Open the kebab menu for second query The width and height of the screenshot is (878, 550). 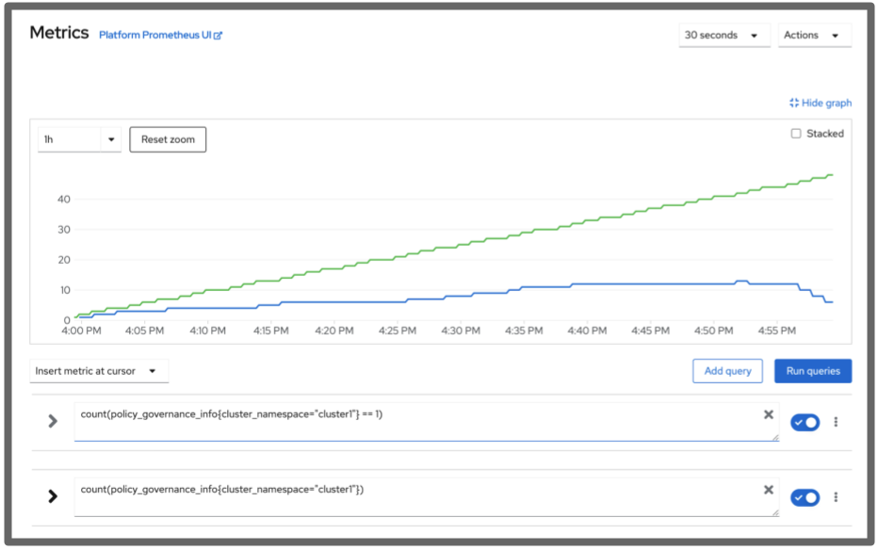836,497
